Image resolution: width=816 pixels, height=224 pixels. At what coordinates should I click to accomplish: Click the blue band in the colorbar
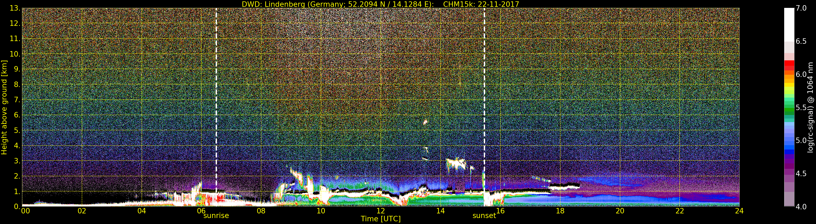pyautogui.click(x=789, y=147)
